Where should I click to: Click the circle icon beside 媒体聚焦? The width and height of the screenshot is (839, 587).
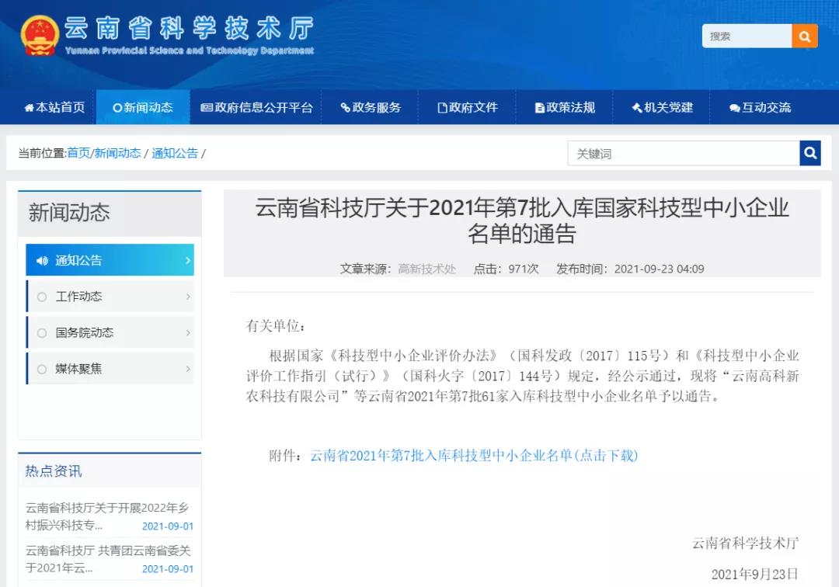coord(42,369)
